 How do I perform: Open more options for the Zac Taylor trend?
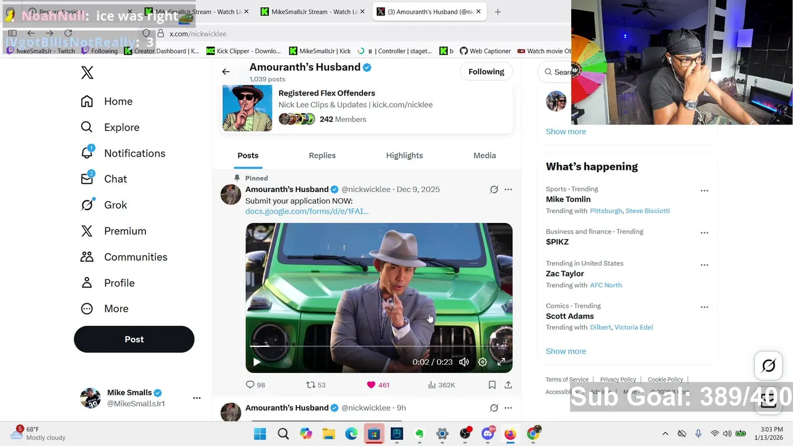tap(704, 265)
